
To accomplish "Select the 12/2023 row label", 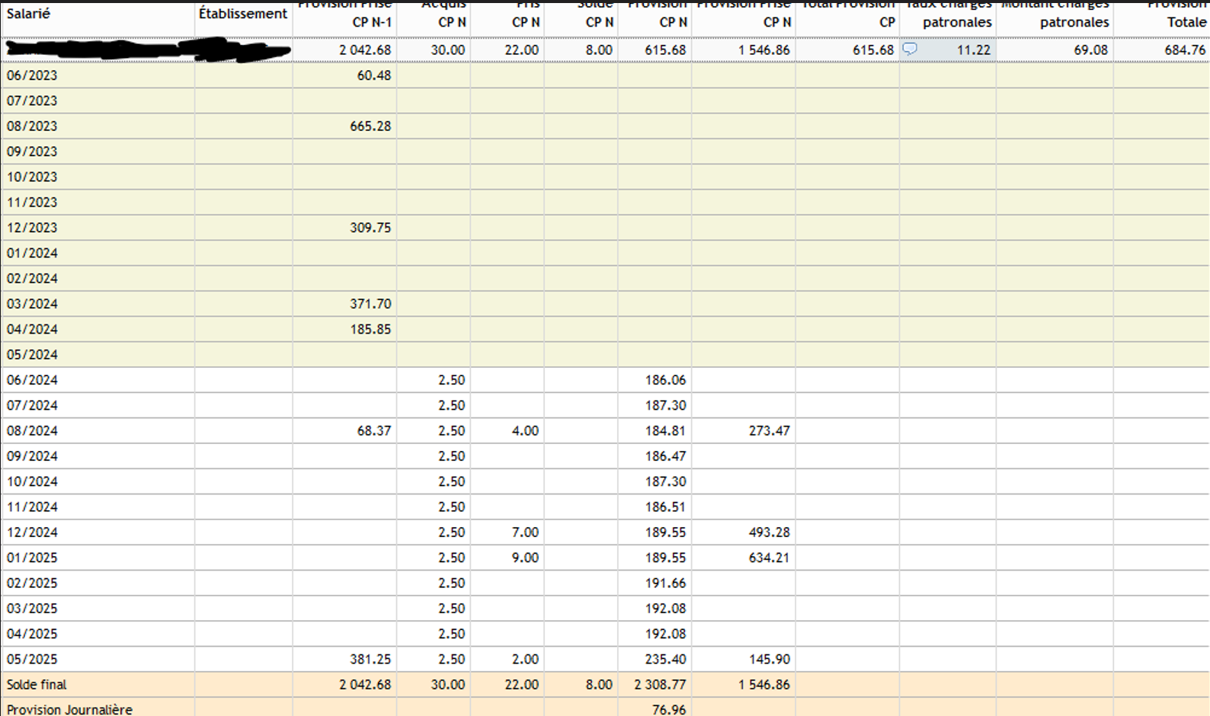I will [x=32, y=228].
